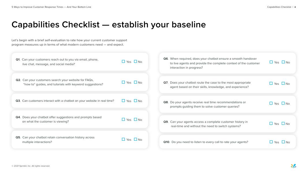The width and height of the screenshot is (308, 173).
Task: Click the Sprinklr logo icon
Action: [293, 166]
